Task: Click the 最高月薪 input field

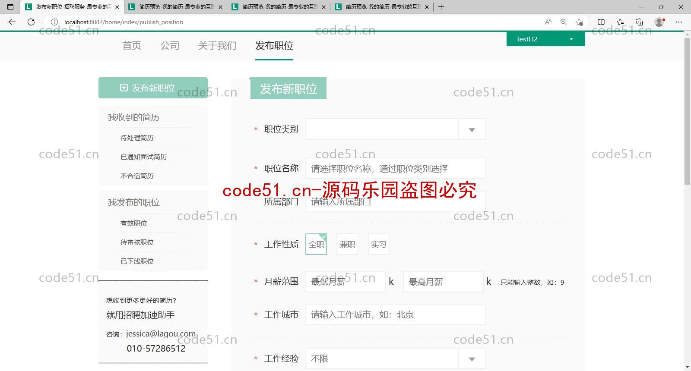Action: pyautogui.click(x=443, y=282)
